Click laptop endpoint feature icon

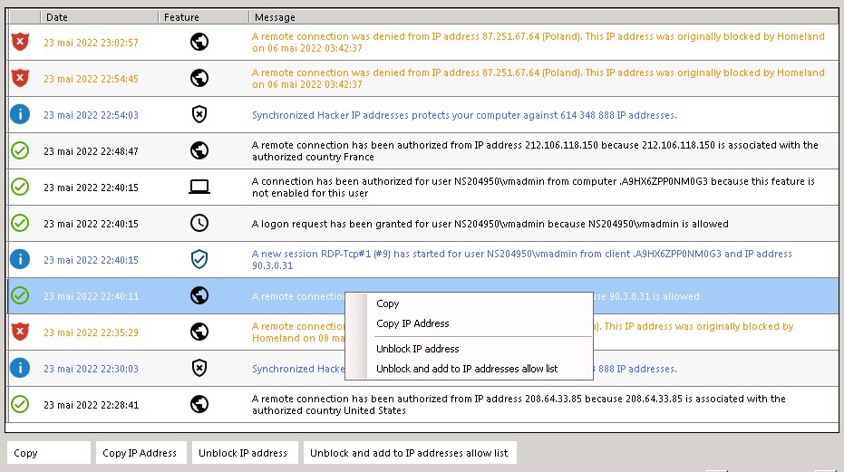(199, 187)
